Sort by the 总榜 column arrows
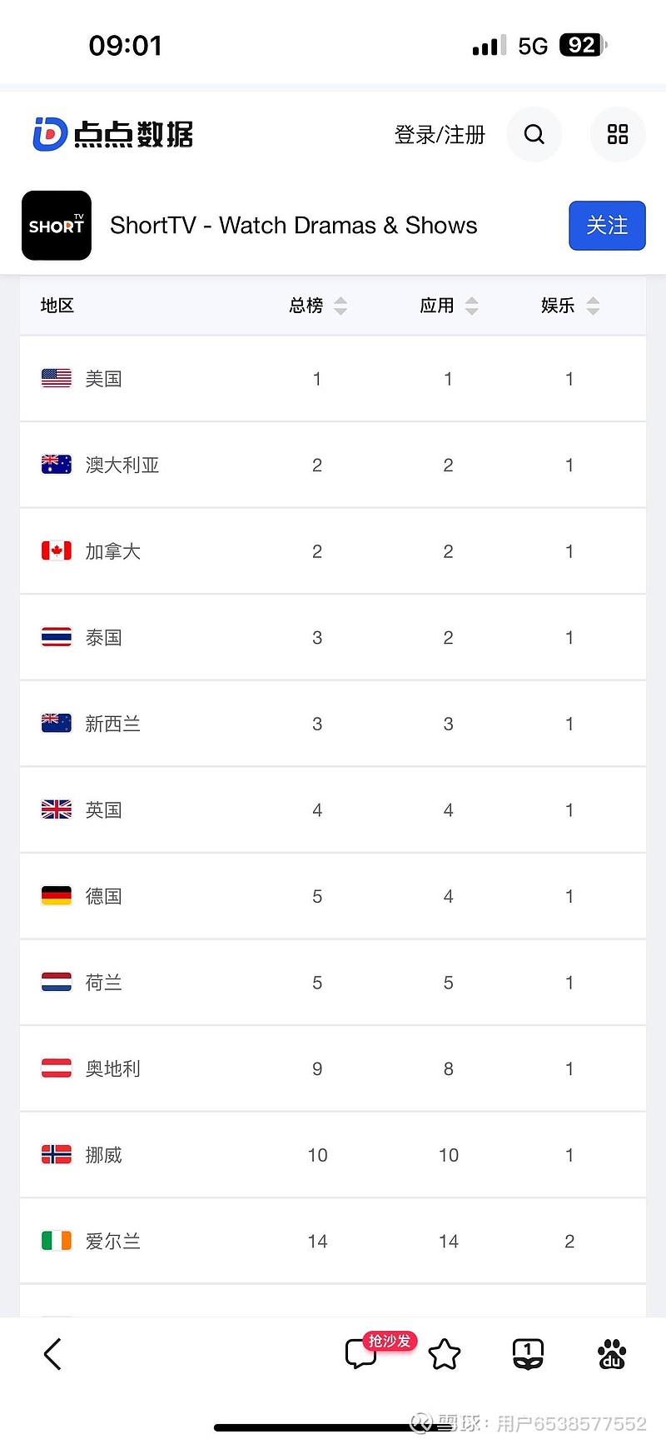This screenshot has width=666, height=1444. [340, 306]
